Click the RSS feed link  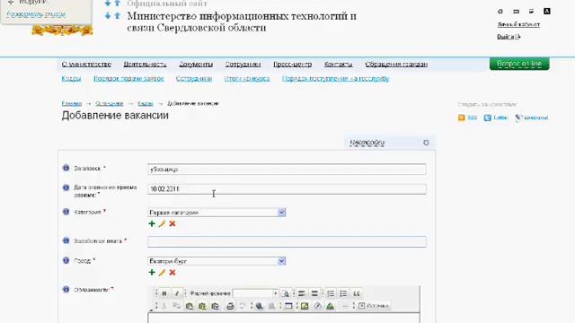[467, 118]
